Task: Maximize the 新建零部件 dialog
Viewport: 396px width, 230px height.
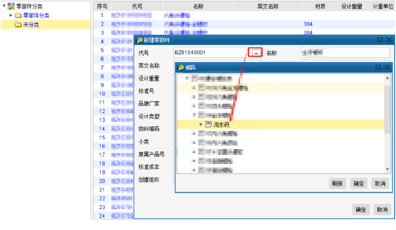Action: (380, 40)
